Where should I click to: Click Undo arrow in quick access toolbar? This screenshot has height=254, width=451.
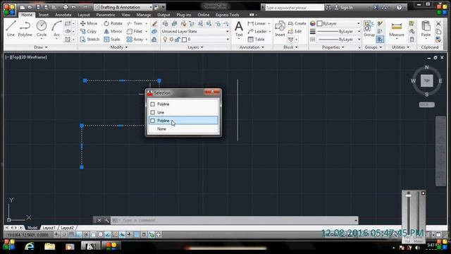pyautogui.click(x=73, y=7)
